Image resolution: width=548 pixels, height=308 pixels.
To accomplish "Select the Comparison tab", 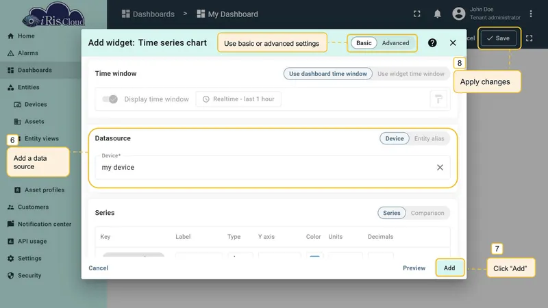I will (x=427, y=213).
